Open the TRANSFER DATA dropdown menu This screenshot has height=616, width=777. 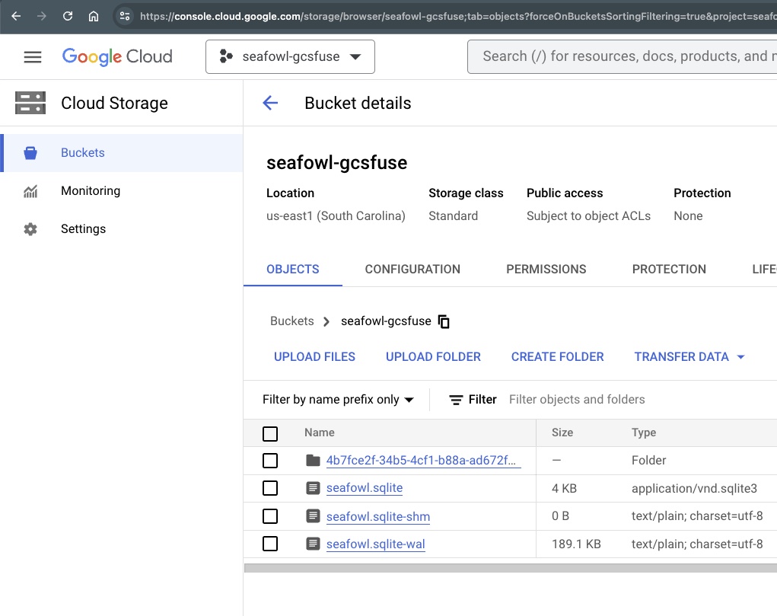point(689,357)
